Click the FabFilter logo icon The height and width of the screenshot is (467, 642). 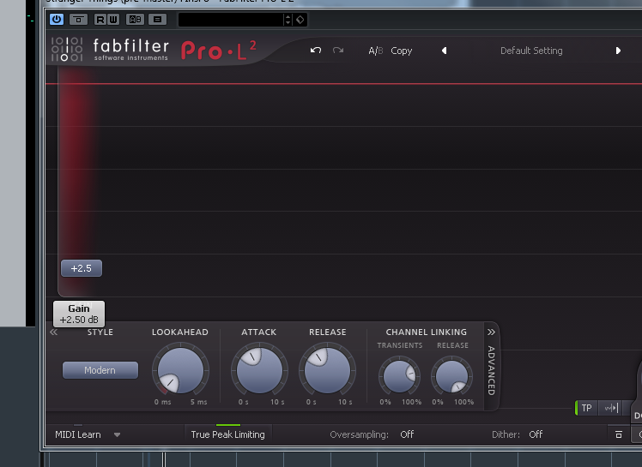(66, 51)
